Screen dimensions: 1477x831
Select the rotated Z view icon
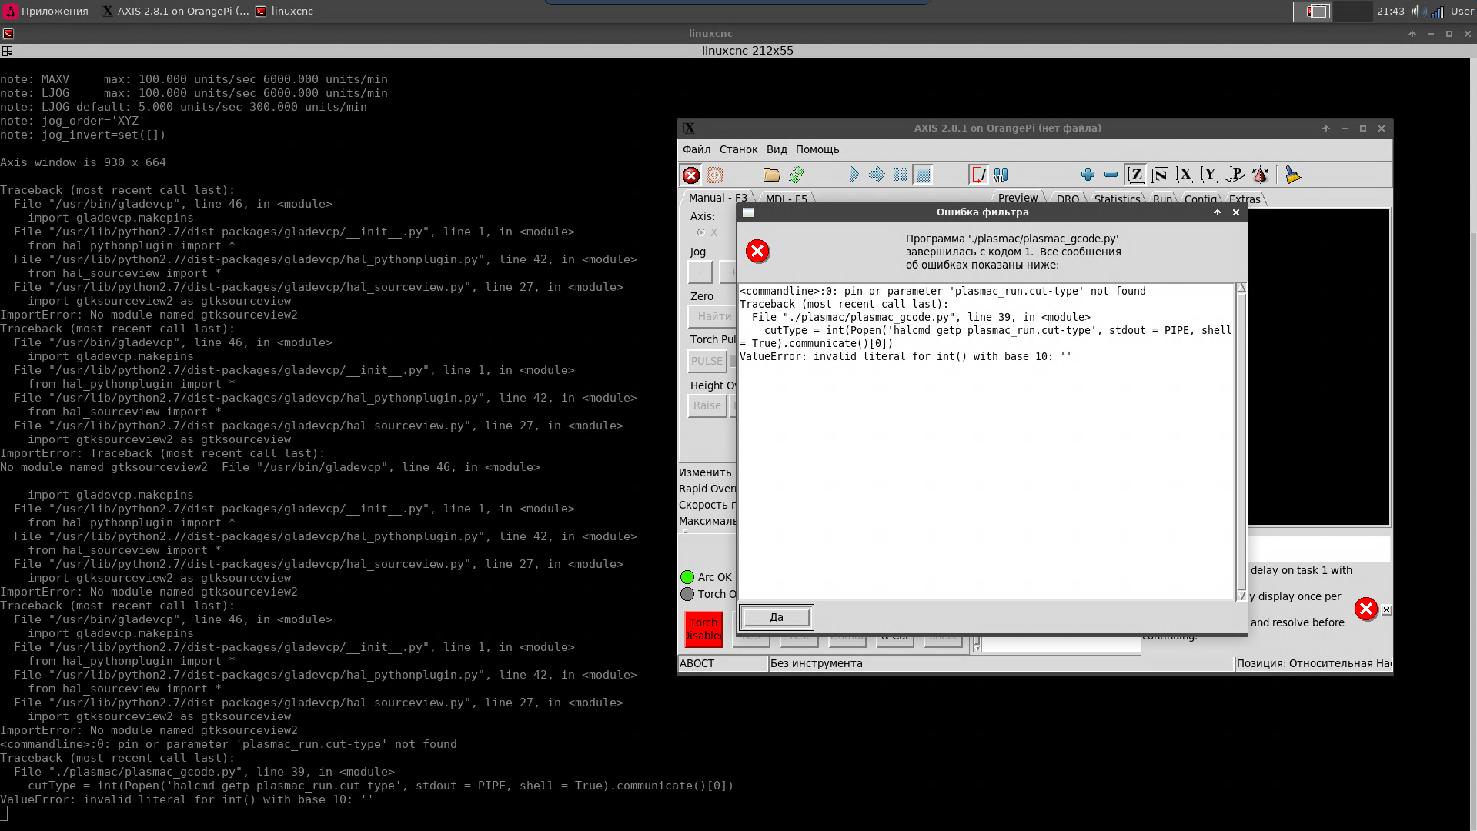[1160, 175]
